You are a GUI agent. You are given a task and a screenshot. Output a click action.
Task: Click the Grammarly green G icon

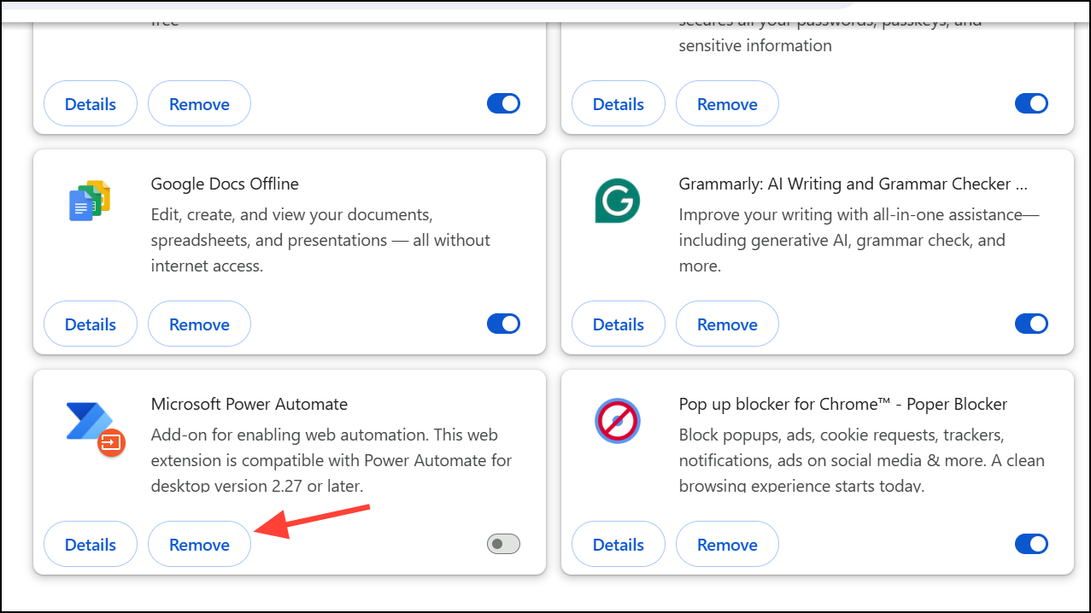617,201
